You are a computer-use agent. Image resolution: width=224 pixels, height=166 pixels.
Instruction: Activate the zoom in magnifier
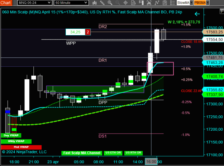click(110, 3)
